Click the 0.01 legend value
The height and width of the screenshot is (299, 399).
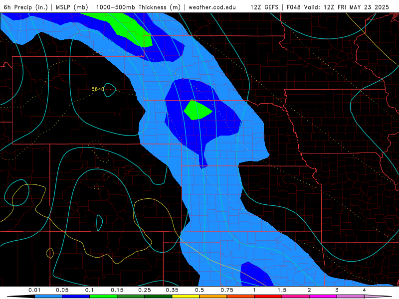34,290
